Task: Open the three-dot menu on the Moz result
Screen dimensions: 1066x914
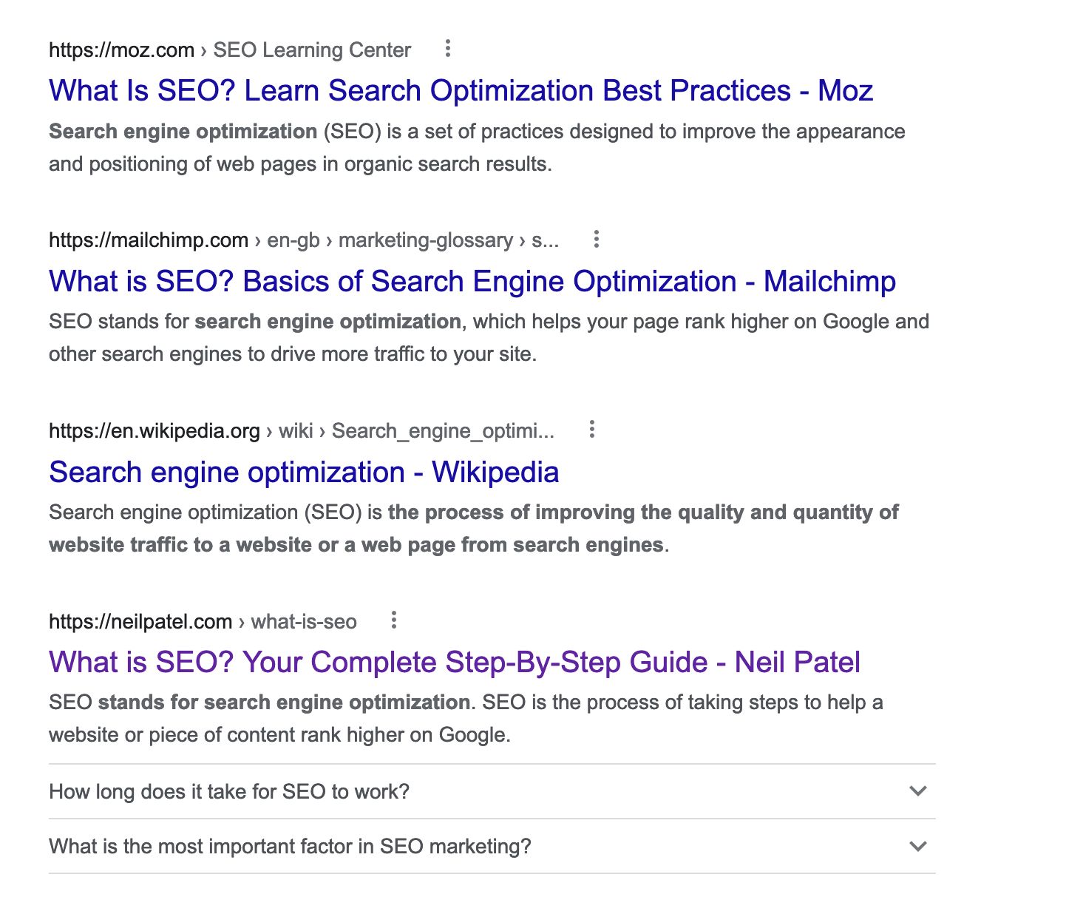Action: (447, 48)
